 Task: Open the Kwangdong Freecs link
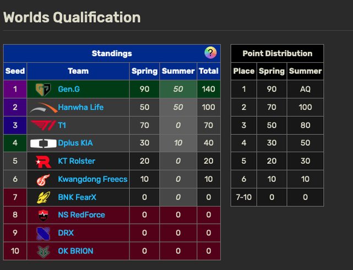[x=93, y=180]
